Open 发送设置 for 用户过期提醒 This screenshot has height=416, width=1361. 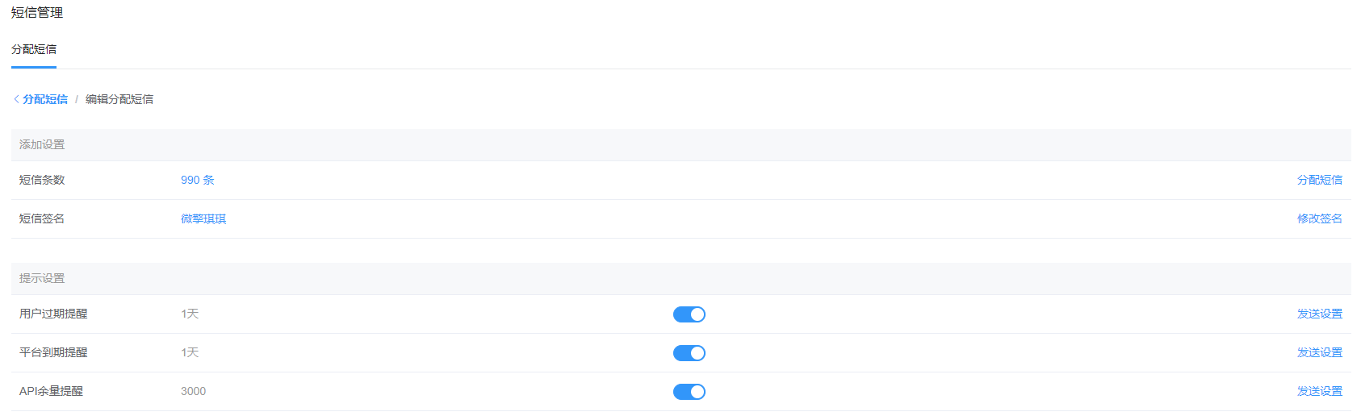pyautogui.click(x=1320, y=314)
